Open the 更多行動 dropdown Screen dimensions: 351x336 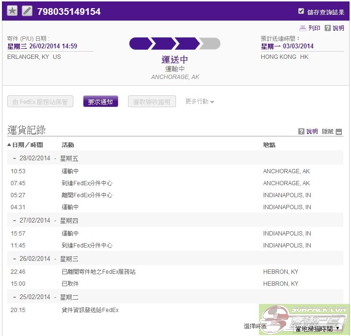pyautogui.click(x=199, y=101)
